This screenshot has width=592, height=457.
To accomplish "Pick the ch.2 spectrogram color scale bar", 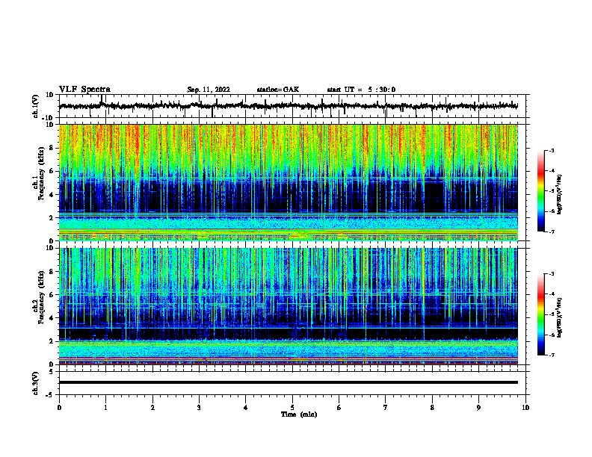I will coord(541,314).
